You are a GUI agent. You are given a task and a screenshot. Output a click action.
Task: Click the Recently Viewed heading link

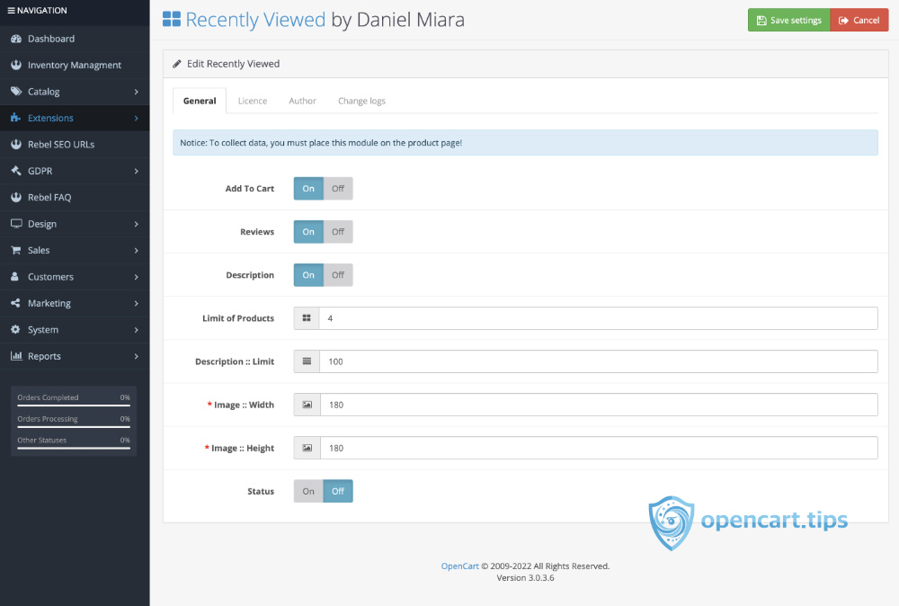tap(255, 20)
